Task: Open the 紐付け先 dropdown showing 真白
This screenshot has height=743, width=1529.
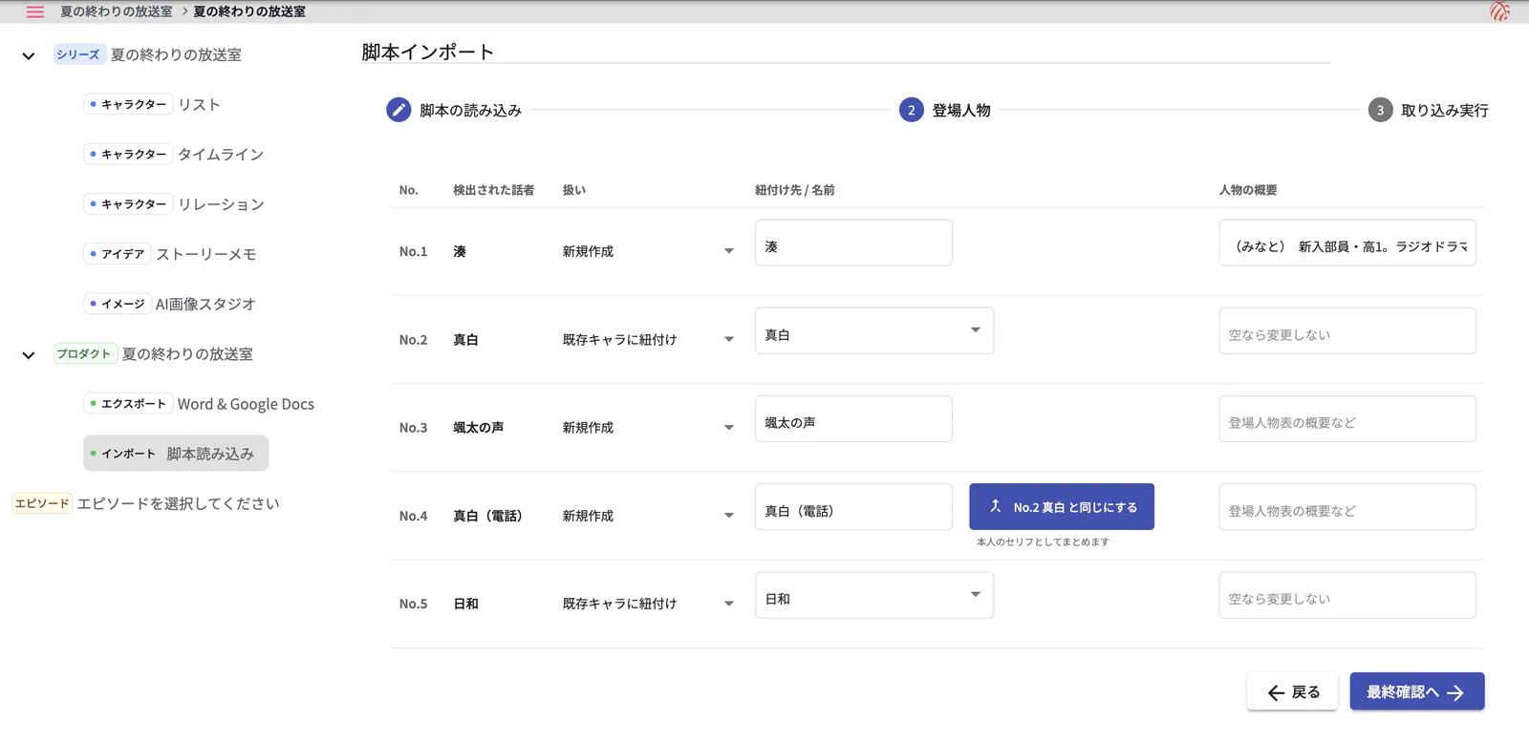Action: click(x=874, y=330)
